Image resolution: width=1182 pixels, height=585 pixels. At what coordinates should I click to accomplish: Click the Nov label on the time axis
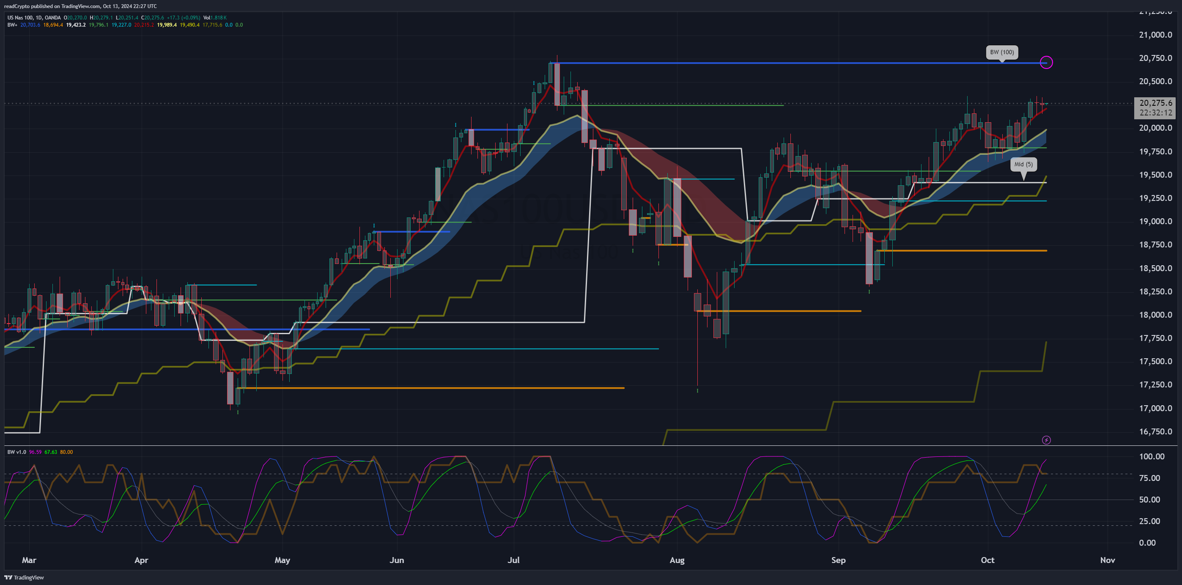click(1108, 560)
